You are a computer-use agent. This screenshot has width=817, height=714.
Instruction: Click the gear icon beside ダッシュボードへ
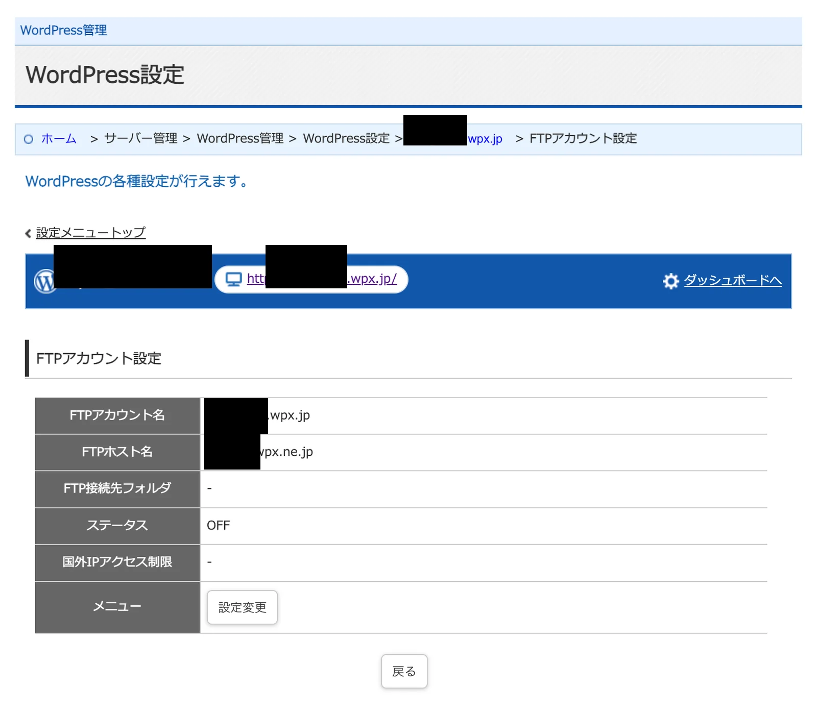click(670, 281)
